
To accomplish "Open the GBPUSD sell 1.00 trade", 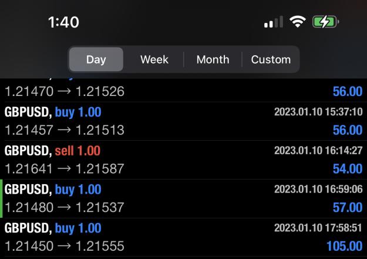I will pyautogui.click(x=183, y=160).
